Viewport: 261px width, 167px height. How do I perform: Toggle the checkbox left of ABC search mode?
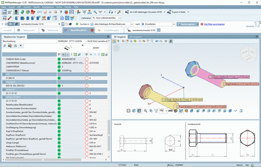tap(6, 24)
